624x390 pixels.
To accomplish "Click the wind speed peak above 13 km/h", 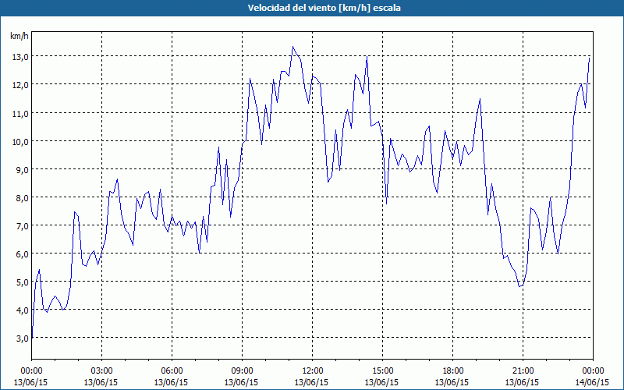I will pyautogui.click(x=293, y=47).
